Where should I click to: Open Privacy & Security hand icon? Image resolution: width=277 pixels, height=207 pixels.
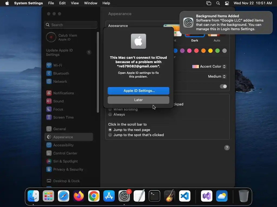point(49,169)
